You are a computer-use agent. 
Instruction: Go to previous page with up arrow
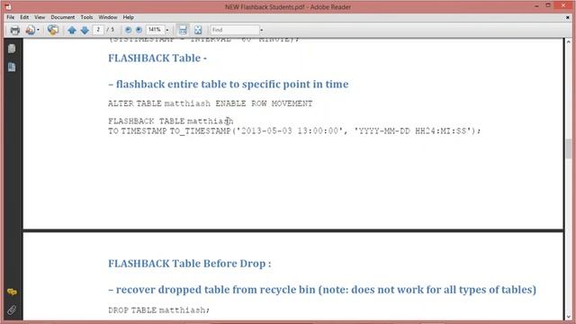coord(72,30)
